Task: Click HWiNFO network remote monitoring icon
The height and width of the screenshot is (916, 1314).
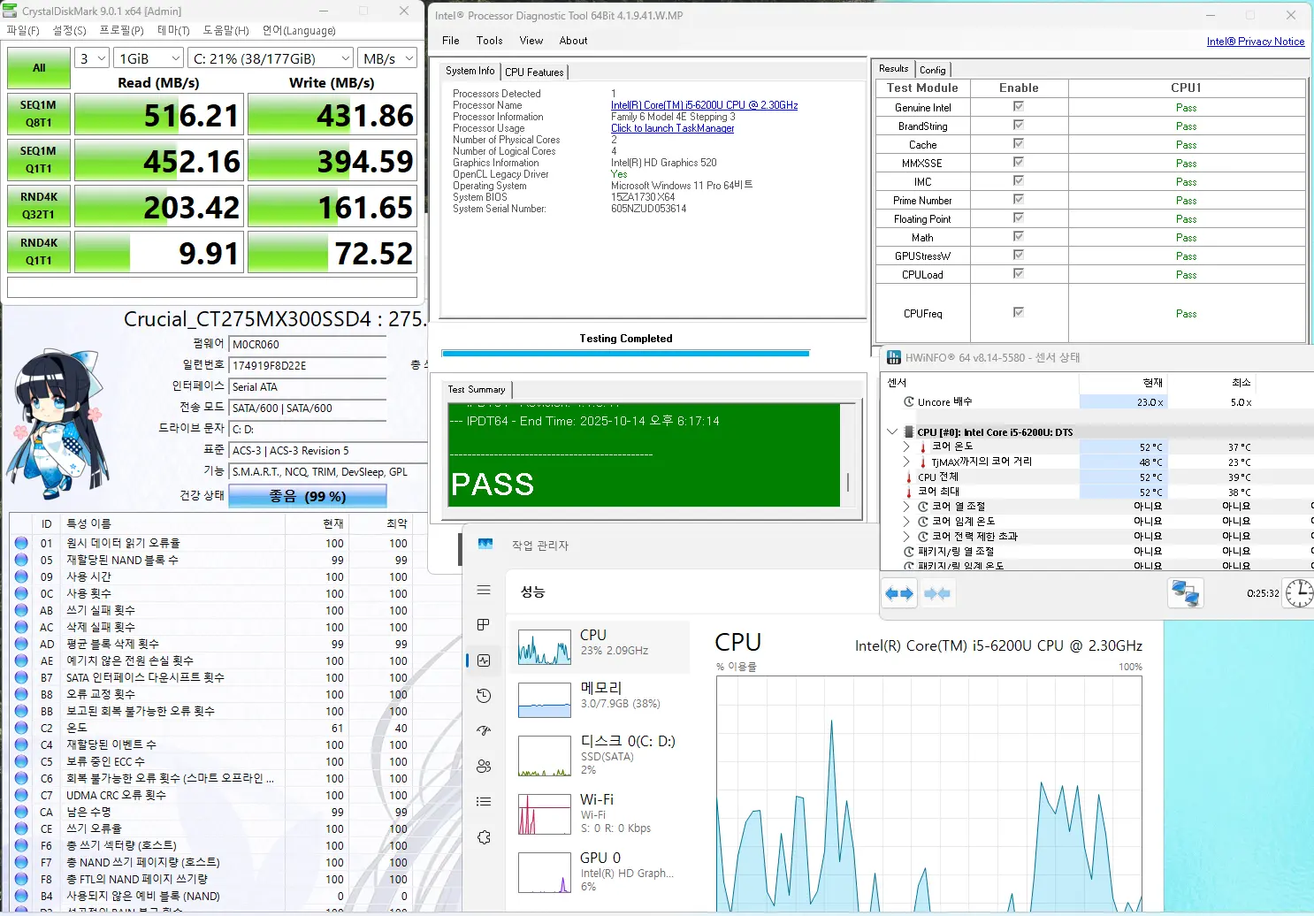Action: click(1185, 593)
